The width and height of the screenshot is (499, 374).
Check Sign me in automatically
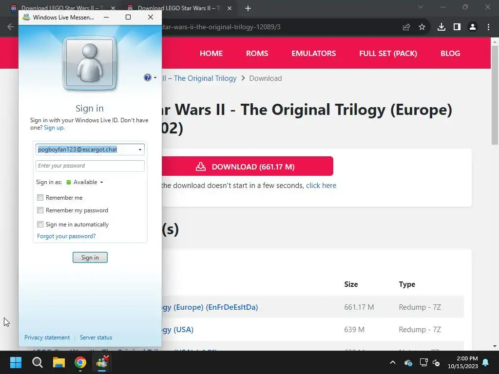coord(40,224)
